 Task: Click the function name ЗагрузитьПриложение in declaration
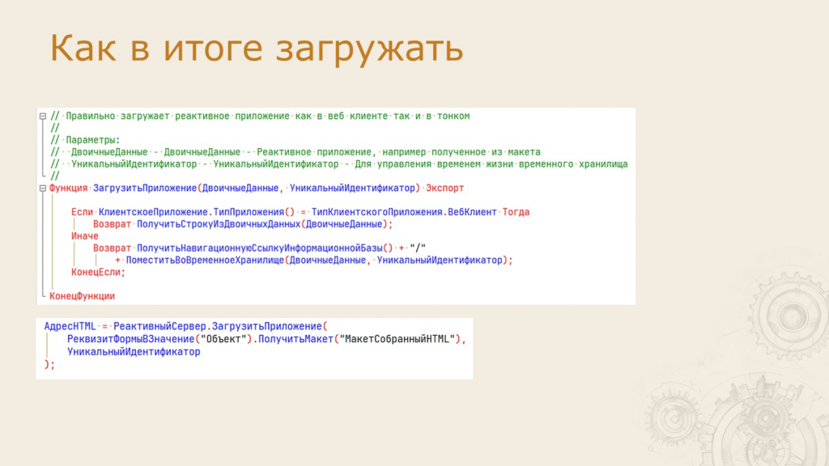pyautogui.click(x=144, y=188)
